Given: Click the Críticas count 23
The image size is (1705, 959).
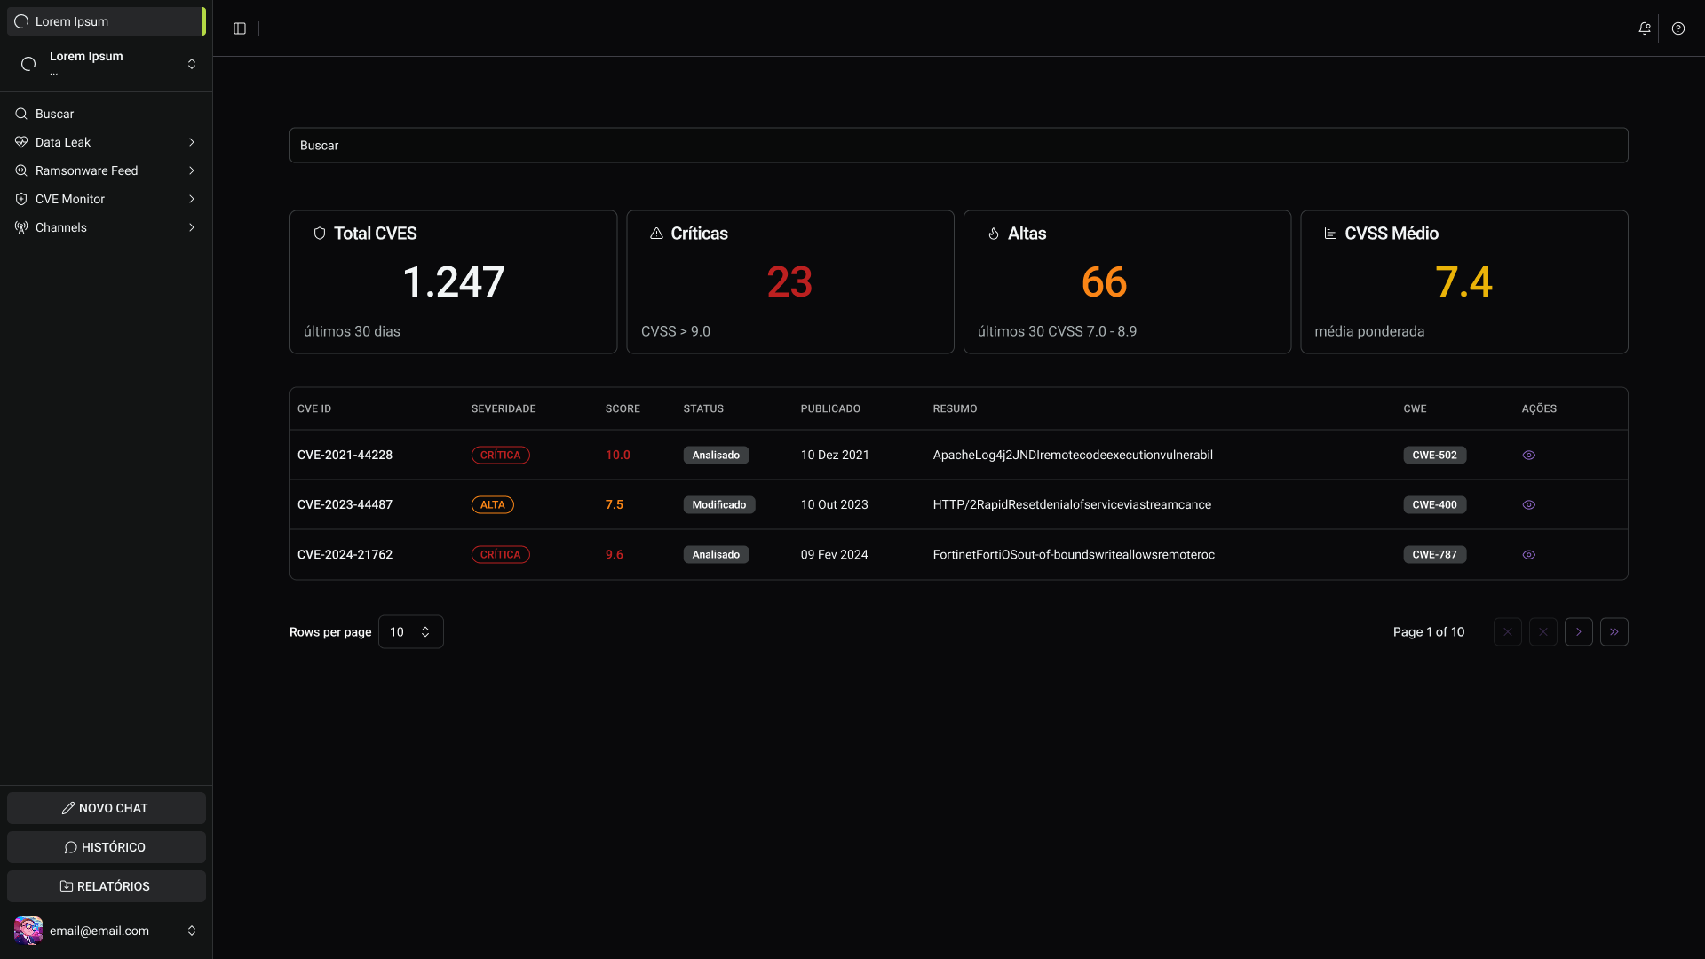Looking at the screenshot, I should (789, 282).
